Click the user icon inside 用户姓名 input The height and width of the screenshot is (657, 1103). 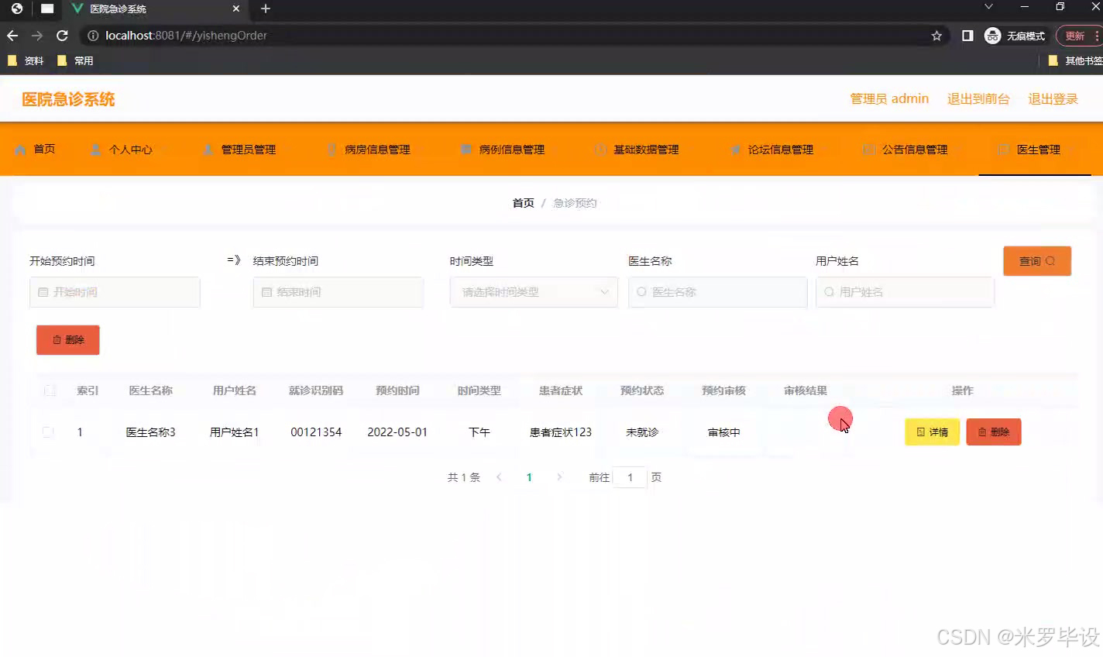coord(829,292)
